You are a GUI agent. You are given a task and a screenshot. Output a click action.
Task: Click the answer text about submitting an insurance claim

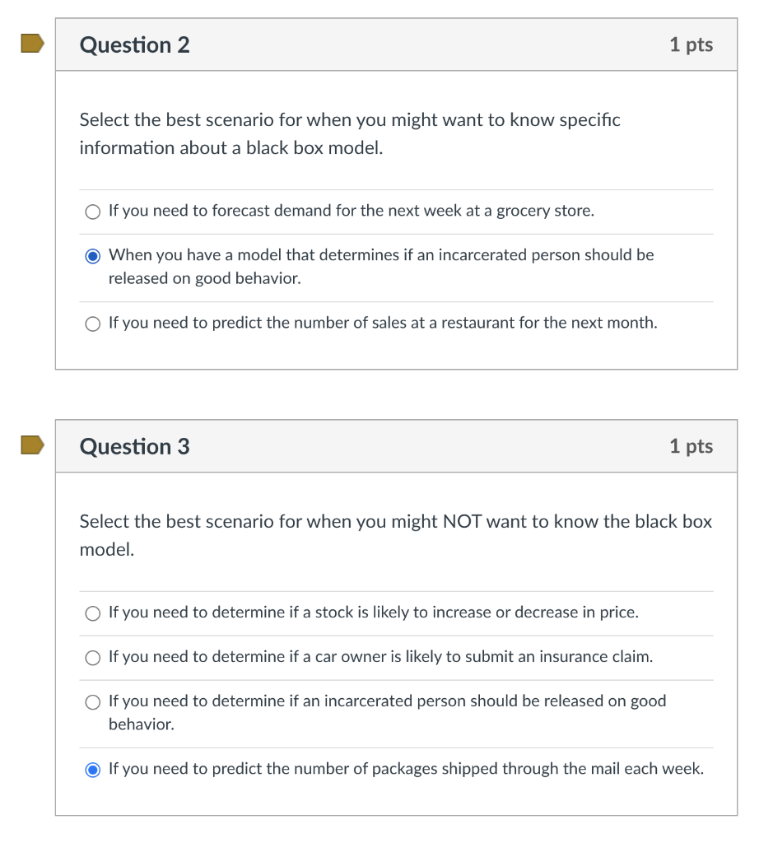(380, 656)
